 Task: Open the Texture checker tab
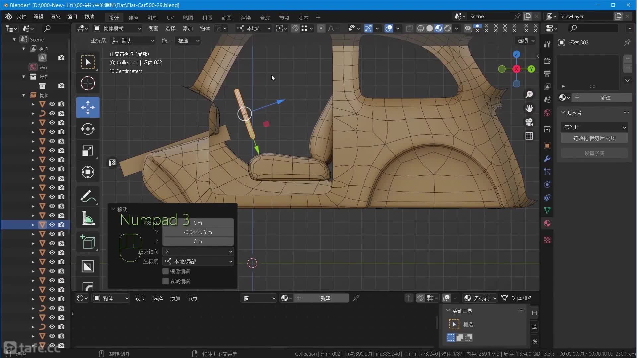(547, 240)
